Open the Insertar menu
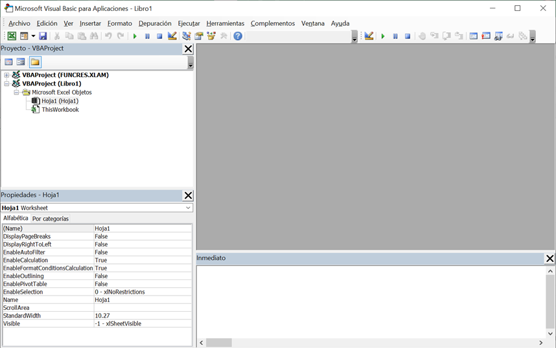 (90, 23)
